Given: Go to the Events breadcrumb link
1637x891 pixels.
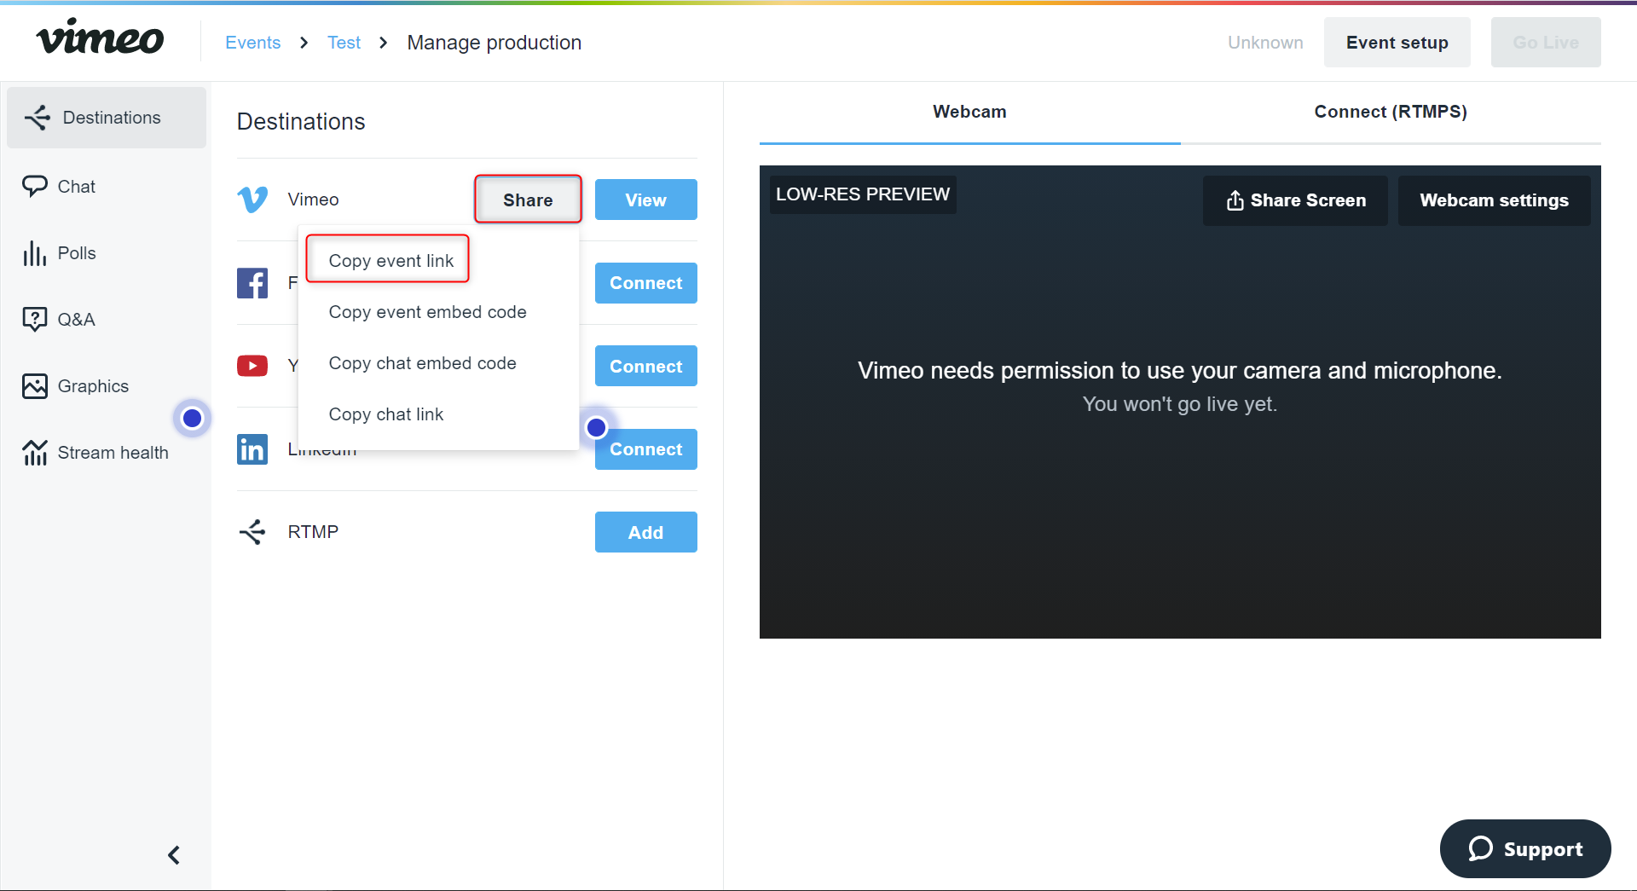Looking at the screenshot, I should (252, 43).
